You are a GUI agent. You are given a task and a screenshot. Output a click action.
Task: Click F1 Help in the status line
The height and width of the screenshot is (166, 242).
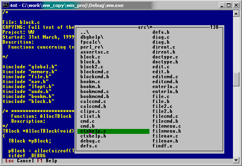click(x=47, y=161)
